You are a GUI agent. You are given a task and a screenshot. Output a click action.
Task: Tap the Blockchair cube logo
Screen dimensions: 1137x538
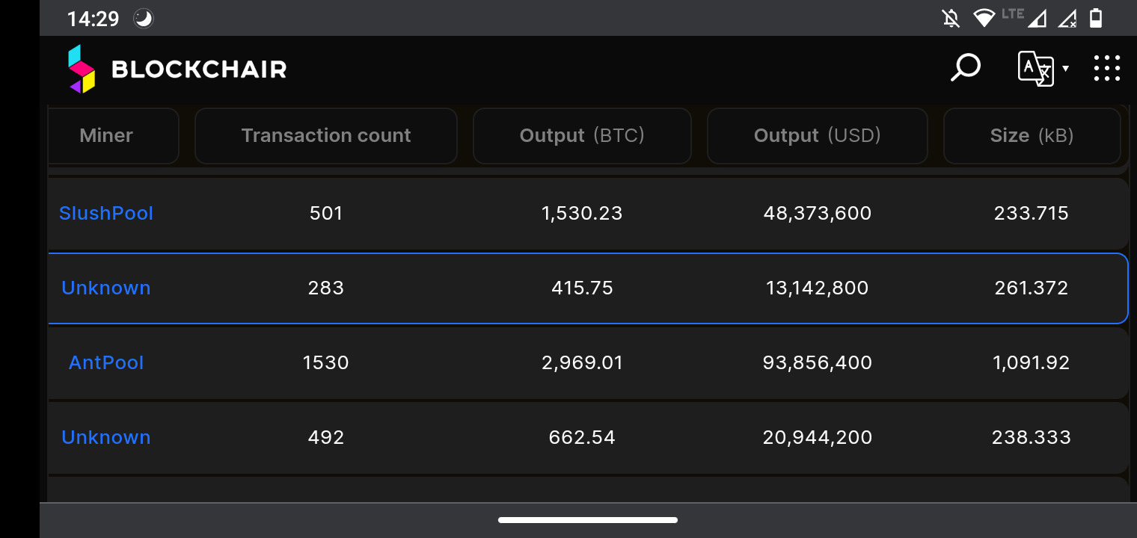point(82,69)
